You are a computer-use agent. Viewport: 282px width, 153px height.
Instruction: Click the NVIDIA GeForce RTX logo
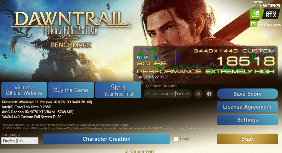[265, 14]
